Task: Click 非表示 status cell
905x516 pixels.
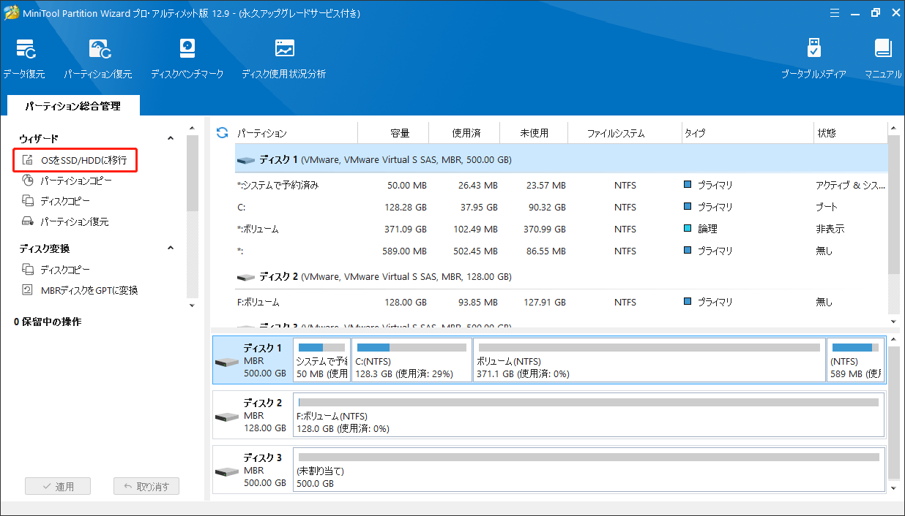Action: point(830,229)
